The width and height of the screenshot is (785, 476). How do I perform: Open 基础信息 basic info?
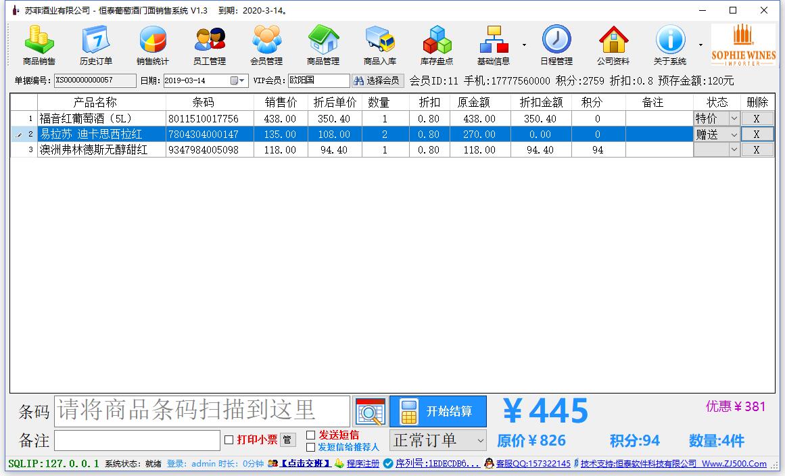click(494, 45)
